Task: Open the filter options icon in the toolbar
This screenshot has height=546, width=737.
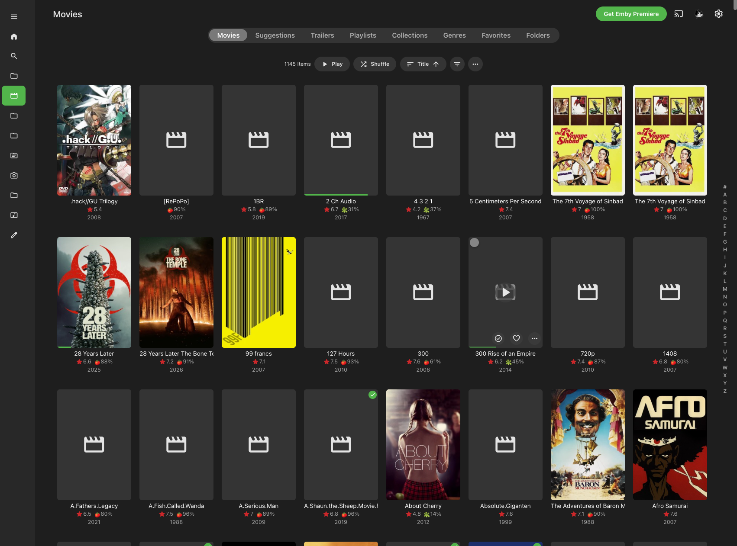Action: point(457,64)
